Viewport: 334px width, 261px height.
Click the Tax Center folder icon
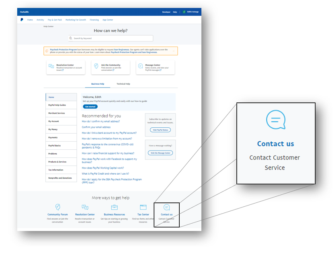click(143, 207)
